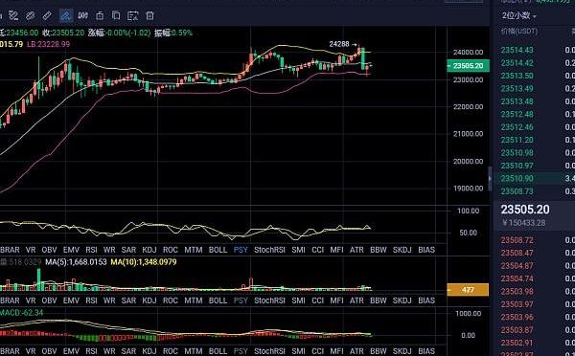This screenshot has width=575, height=356.
Task: Toggle the KDJ indicator in first indicator row
Action: point(149,250)
